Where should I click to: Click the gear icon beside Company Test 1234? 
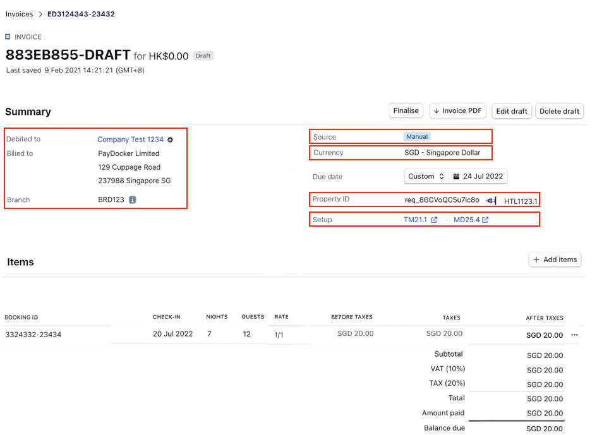click(170, 140)
